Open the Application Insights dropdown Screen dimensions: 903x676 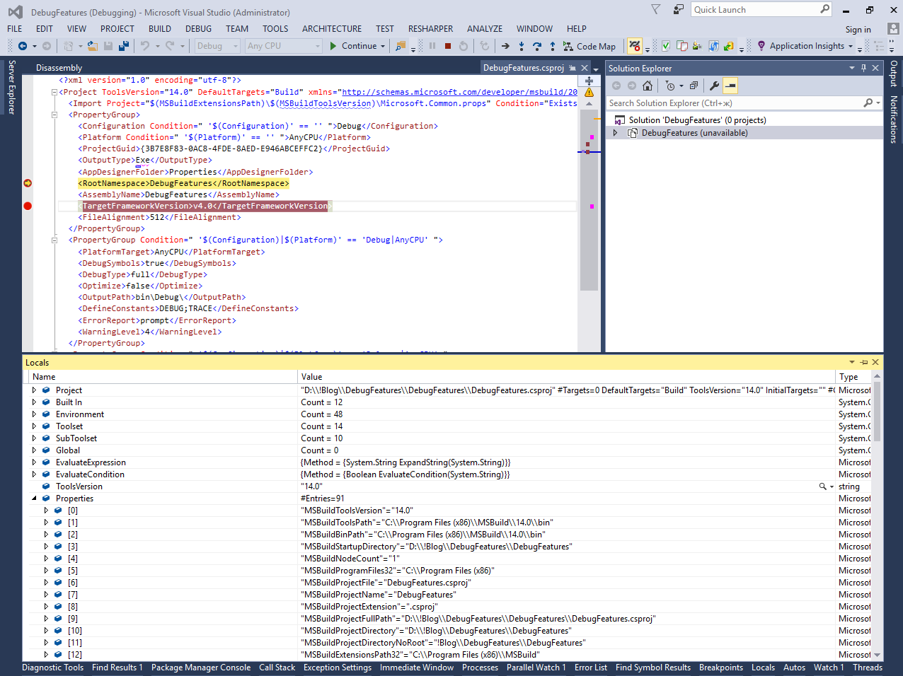tap(807, 46)
